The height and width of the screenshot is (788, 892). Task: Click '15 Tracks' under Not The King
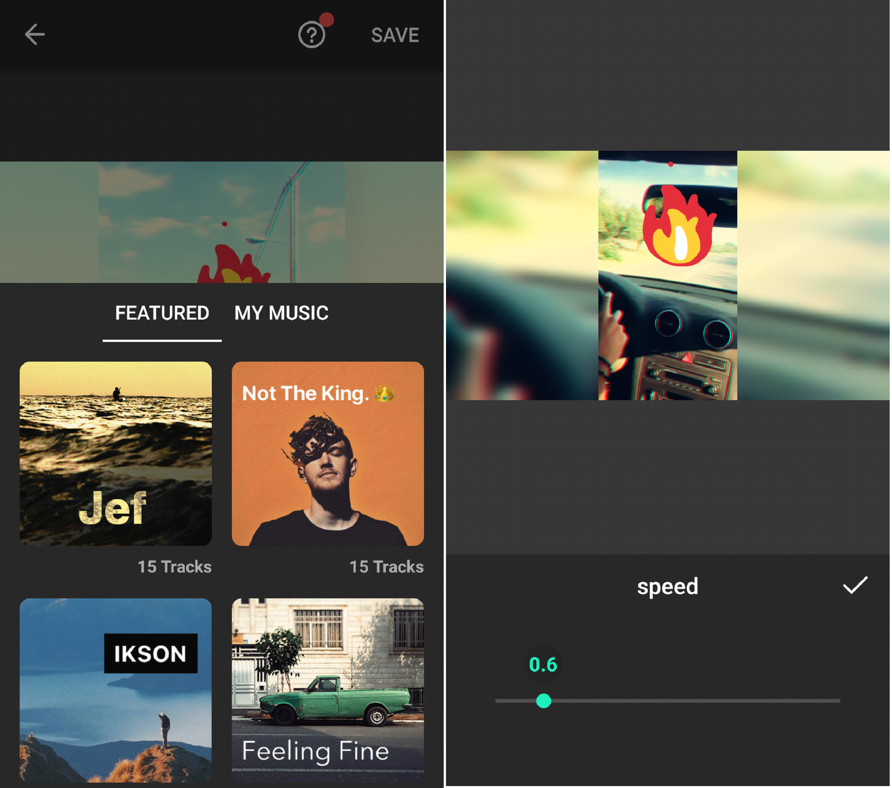point(387,566)
